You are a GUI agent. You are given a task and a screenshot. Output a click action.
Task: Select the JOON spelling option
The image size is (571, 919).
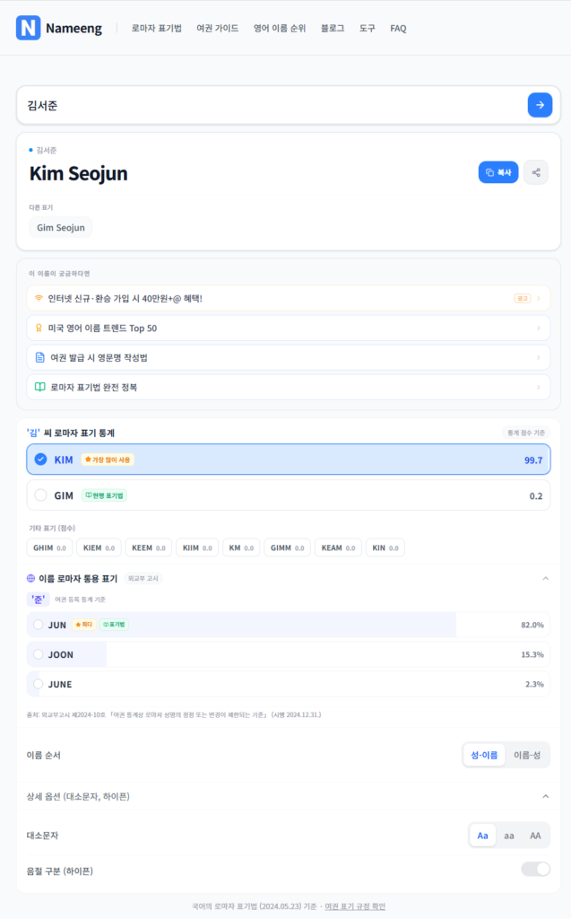pos(39,654)
